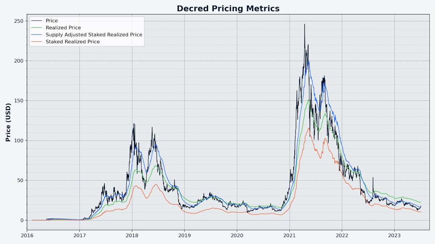Click the blue Supply Adjusted line sample
Image resolution: width=435 pixels, height=244 pixels.
click(x=38, y=35)
